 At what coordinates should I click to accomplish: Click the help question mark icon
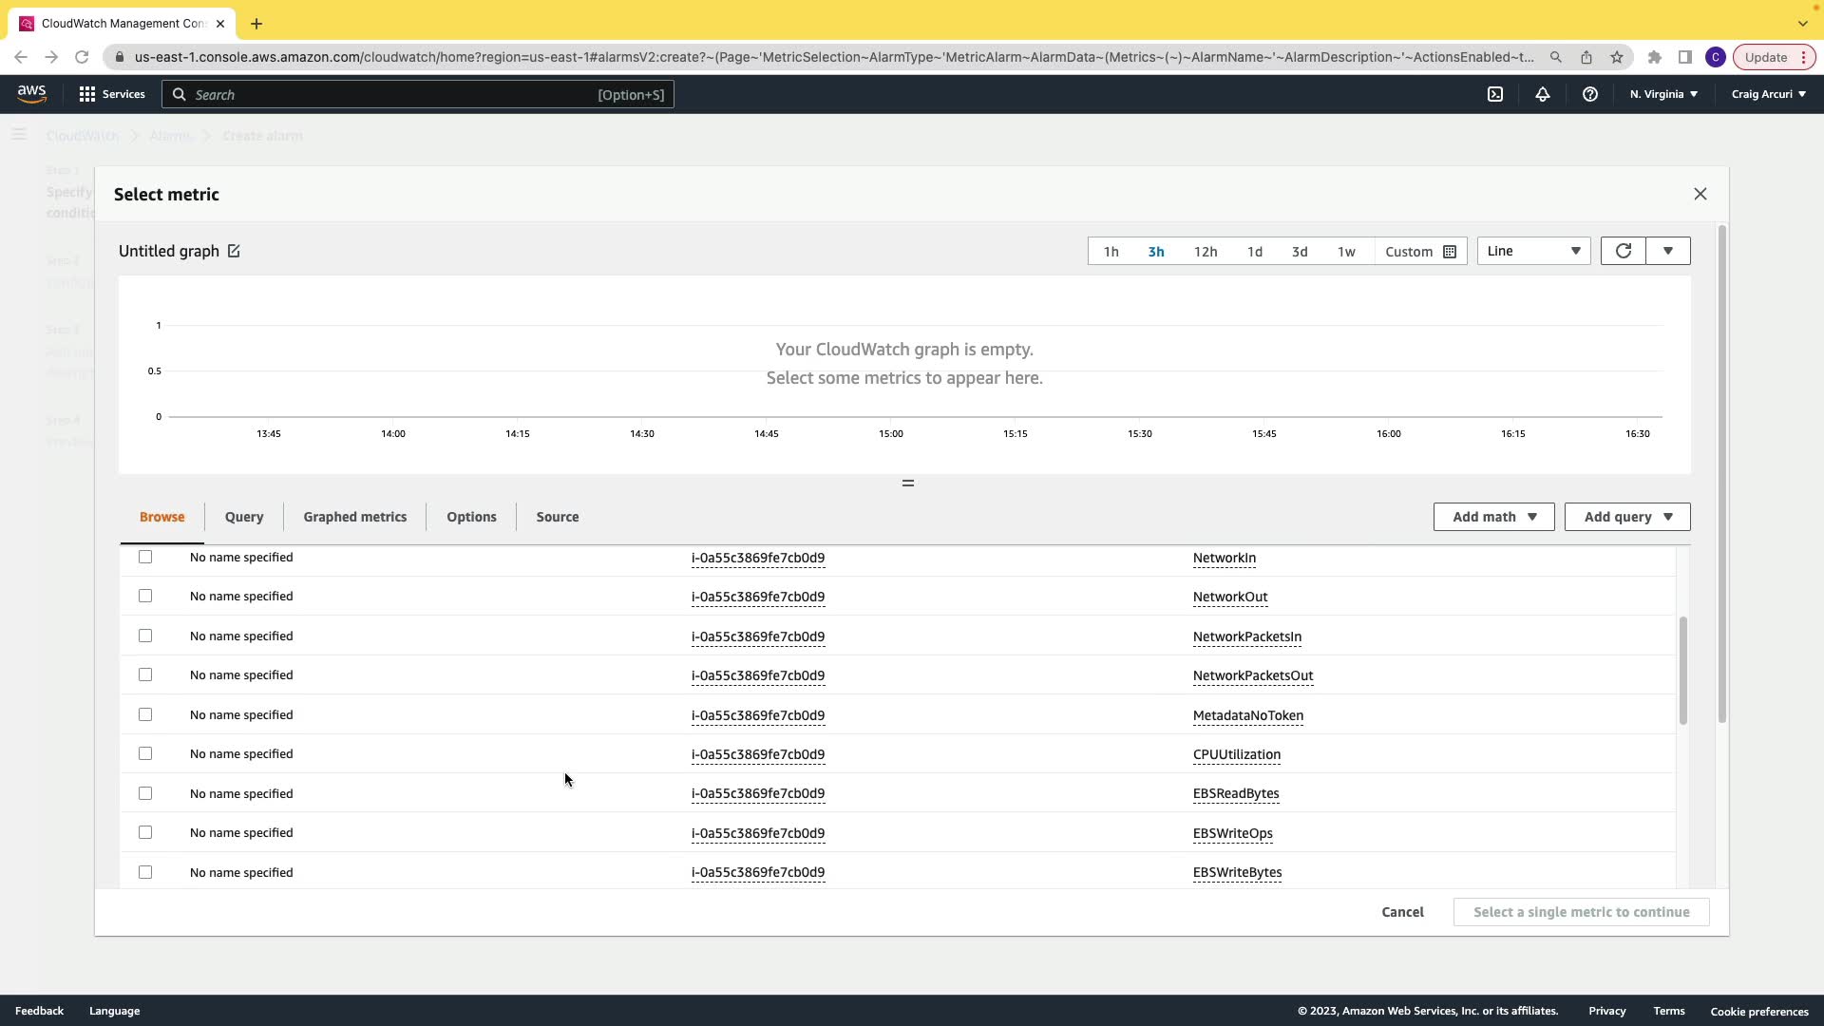(1590, 94)
